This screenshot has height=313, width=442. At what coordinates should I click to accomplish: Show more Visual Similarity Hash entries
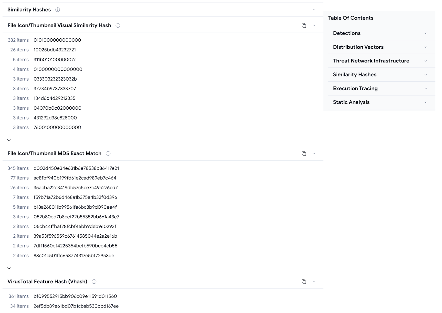tap(9, 140)
